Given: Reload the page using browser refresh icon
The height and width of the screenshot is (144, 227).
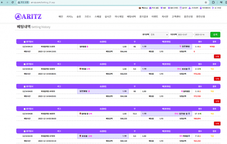Looking at the screenshot, I should (12, 2).
